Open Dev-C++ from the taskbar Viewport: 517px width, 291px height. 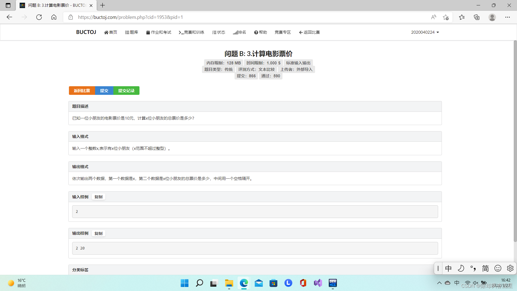click(333, 283)
